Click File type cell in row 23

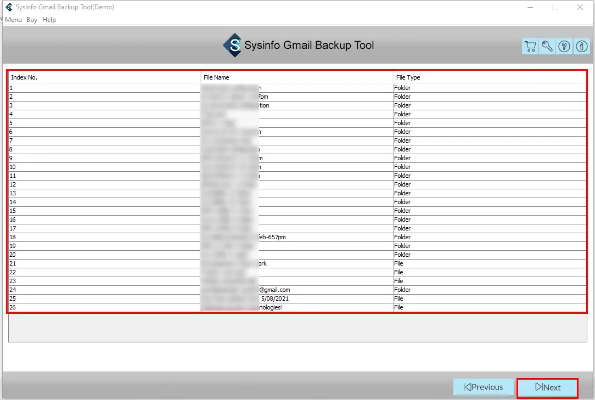490,281
